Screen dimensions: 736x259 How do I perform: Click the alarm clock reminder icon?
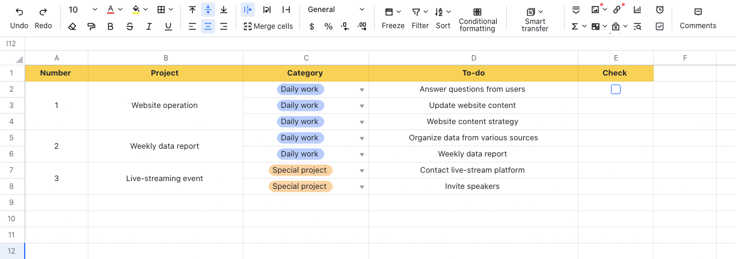660,10
